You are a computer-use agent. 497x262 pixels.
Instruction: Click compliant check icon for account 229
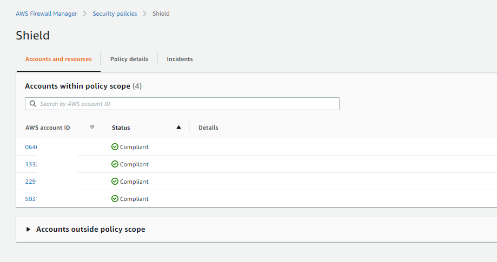pyautogui.click(x=115, y=182)
